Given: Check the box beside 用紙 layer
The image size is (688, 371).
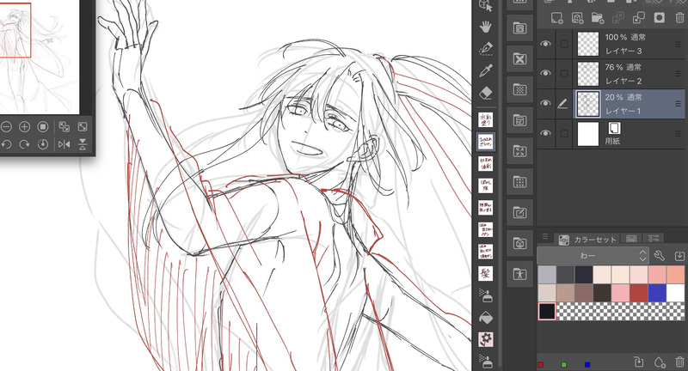Looking at the screenshot, I should [x=564, y=134].
